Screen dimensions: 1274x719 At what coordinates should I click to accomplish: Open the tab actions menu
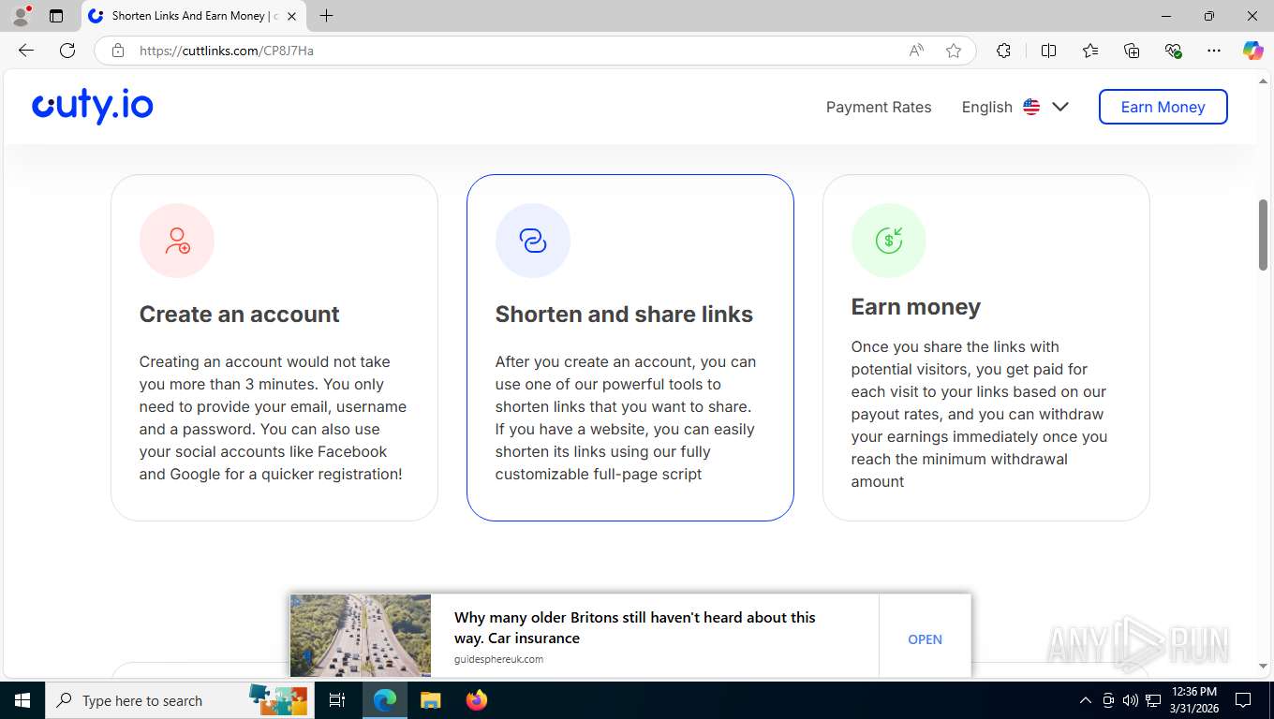(56, 16)
